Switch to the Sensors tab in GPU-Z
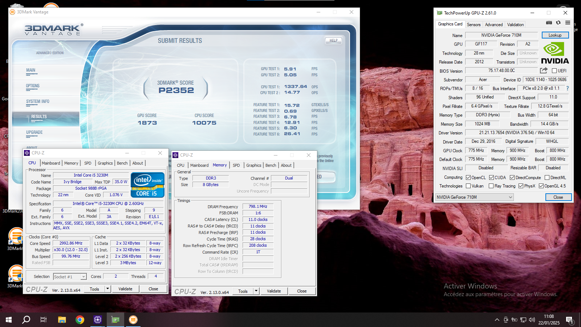Screen dimensions: 581x327 474,25
